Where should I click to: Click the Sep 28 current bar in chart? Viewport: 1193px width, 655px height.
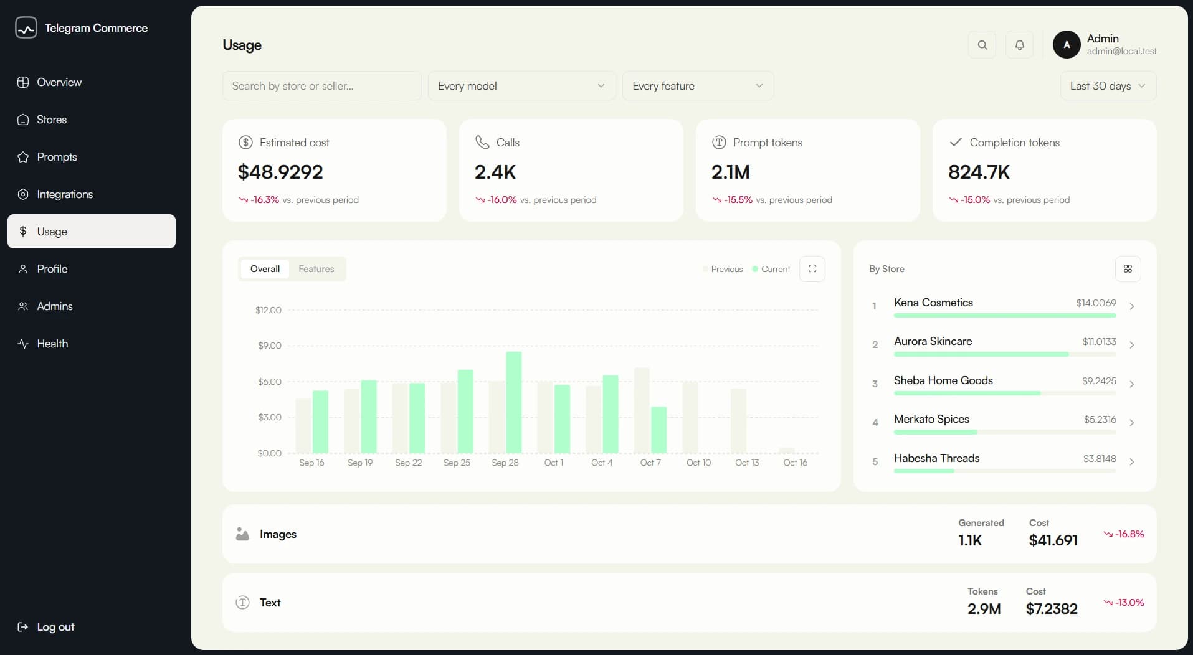pos(514,402)
